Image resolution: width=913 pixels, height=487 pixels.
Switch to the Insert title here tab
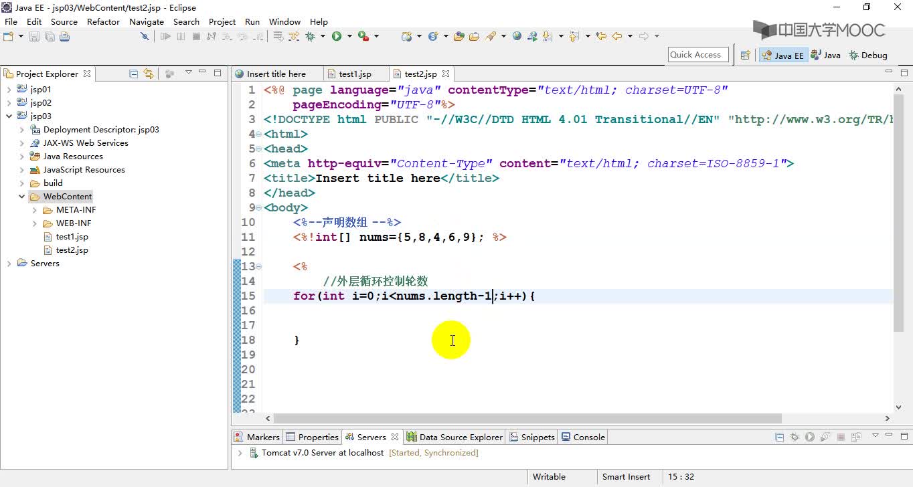[x=276, y=74]
